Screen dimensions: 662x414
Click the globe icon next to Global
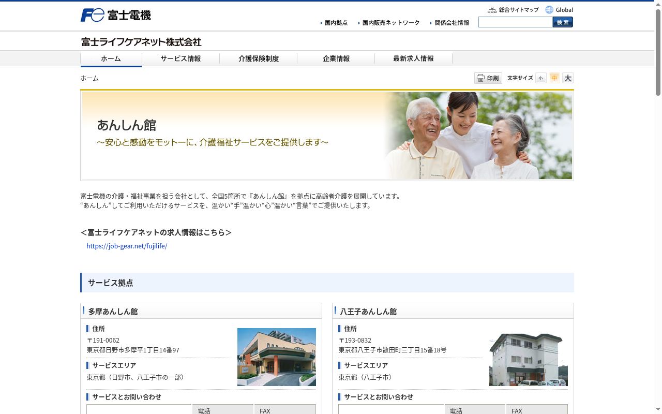549,10
